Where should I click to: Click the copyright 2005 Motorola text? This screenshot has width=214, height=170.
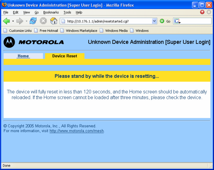[x=50, y=126]
